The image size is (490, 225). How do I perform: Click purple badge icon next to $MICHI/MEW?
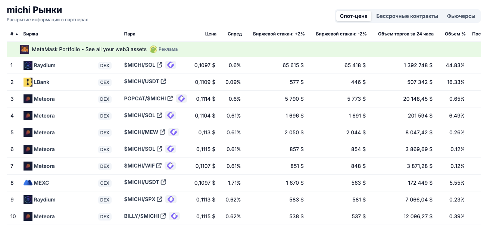[x=174, y=132]
